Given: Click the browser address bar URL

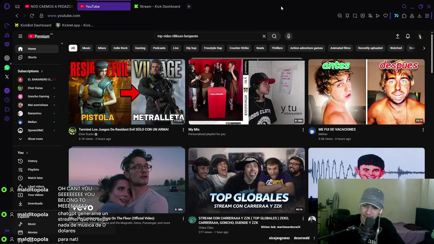Looking at the screenshot, I should click(x=64, y=16).
